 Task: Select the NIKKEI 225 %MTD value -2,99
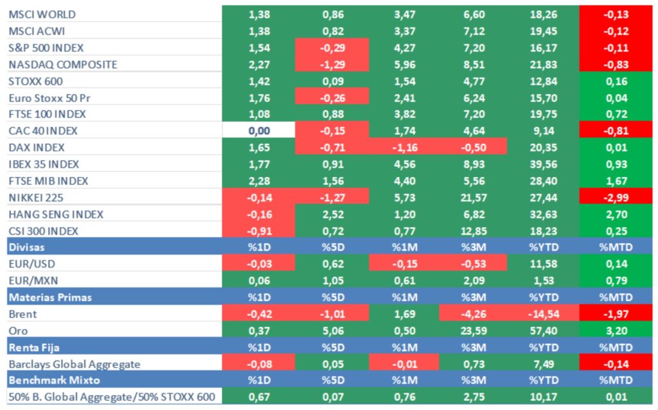click(616, 198)
